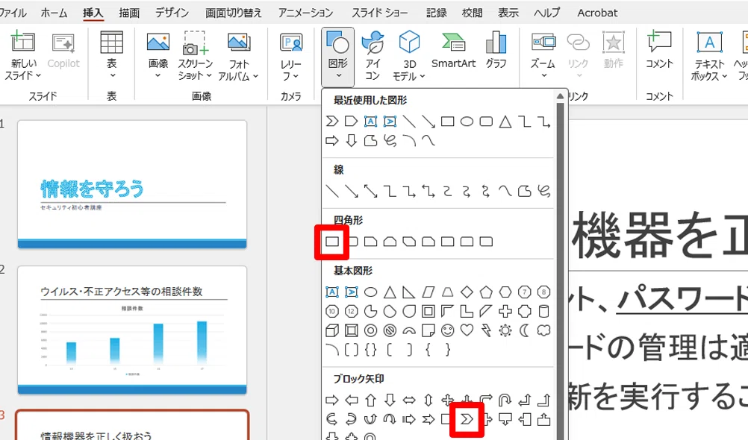Pick the octagon shape labeled 8
The height and width of the screenshot is (440, 748).
543,292
